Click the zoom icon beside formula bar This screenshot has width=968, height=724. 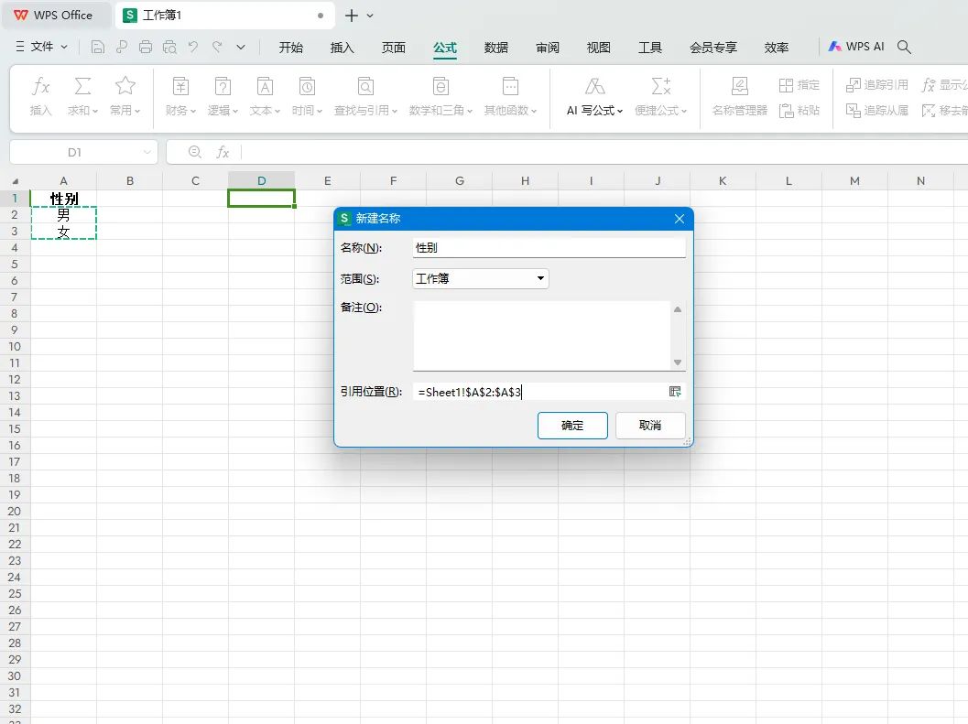point(194,152)
